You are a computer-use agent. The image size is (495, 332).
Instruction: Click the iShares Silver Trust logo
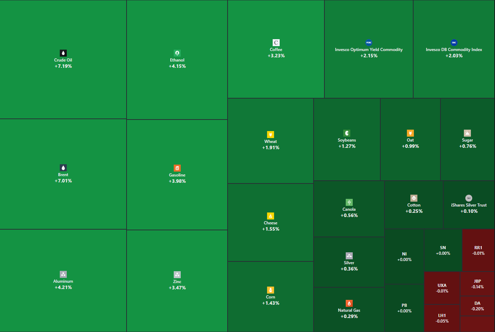[x=469, y=198]
